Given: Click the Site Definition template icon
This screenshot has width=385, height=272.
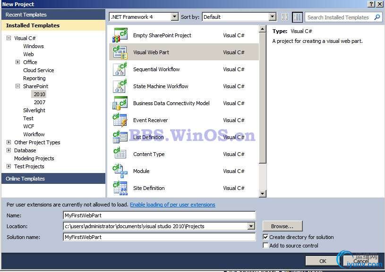Looking at the screenshot, I should [x=120, y=188].
